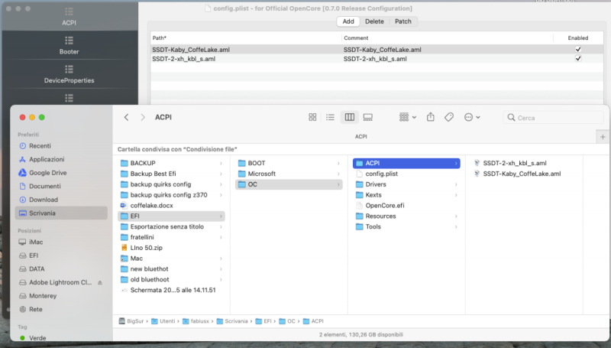Switch Finder to gallery view

367,118
